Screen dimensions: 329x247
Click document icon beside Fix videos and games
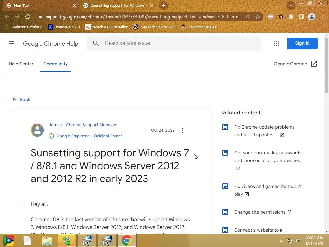(225, 186)
